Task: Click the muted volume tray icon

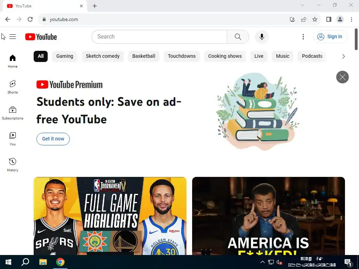Action: [279, 262]
